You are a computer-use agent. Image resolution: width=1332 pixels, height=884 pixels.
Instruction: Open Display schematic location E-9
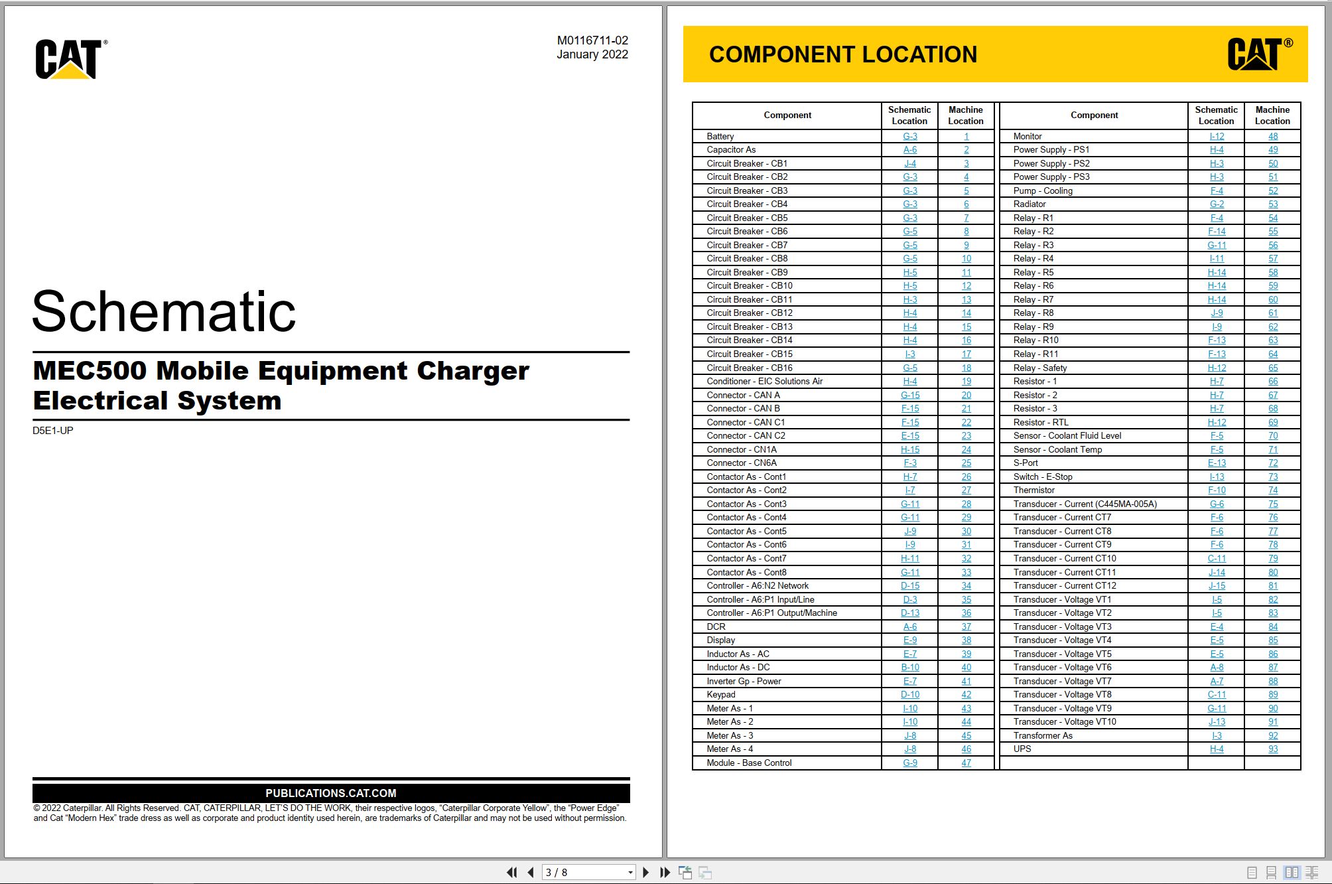pyautogui.click(x=909, y=640)
